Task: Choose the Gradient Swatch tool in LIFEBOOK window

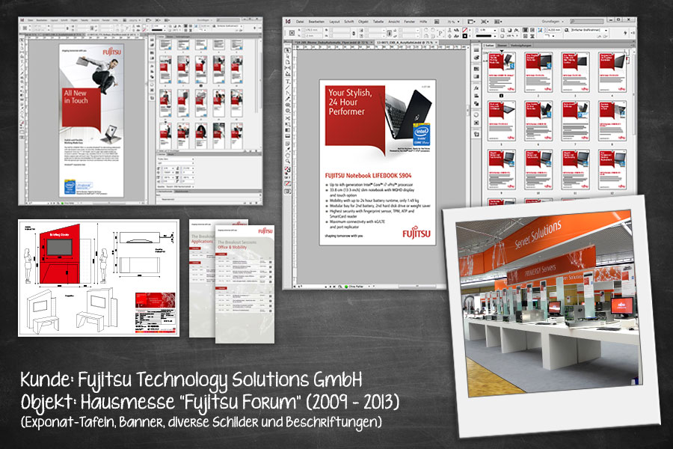Action: tap(288, 130)
